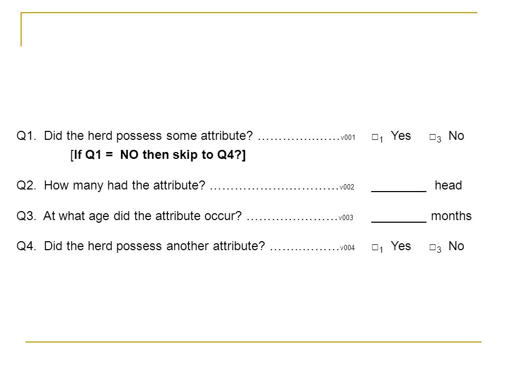
Task: Click the Q3 months blank field
Action: [x=399, y=218]
